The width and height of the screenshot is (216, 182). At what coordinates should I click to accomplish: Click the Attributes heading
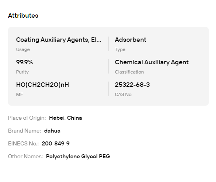(x=23, y=16)
